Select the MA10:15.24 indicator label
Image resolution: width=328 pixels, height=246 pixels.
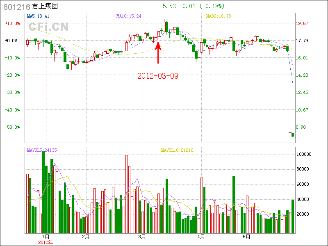click(129, 16)
